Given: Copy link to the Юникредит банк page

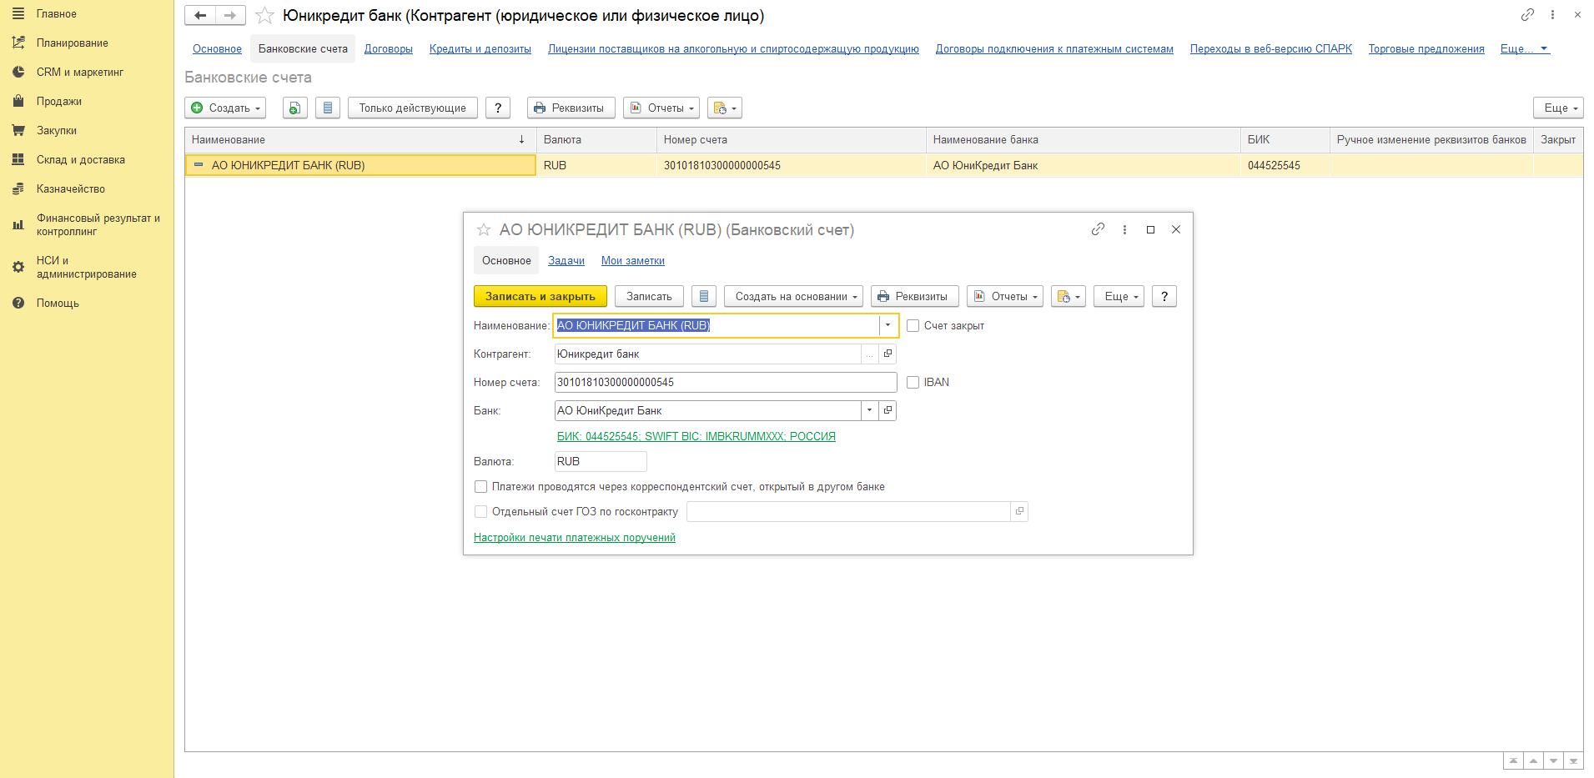Looking at the screenshot, I should (1527, 15).
